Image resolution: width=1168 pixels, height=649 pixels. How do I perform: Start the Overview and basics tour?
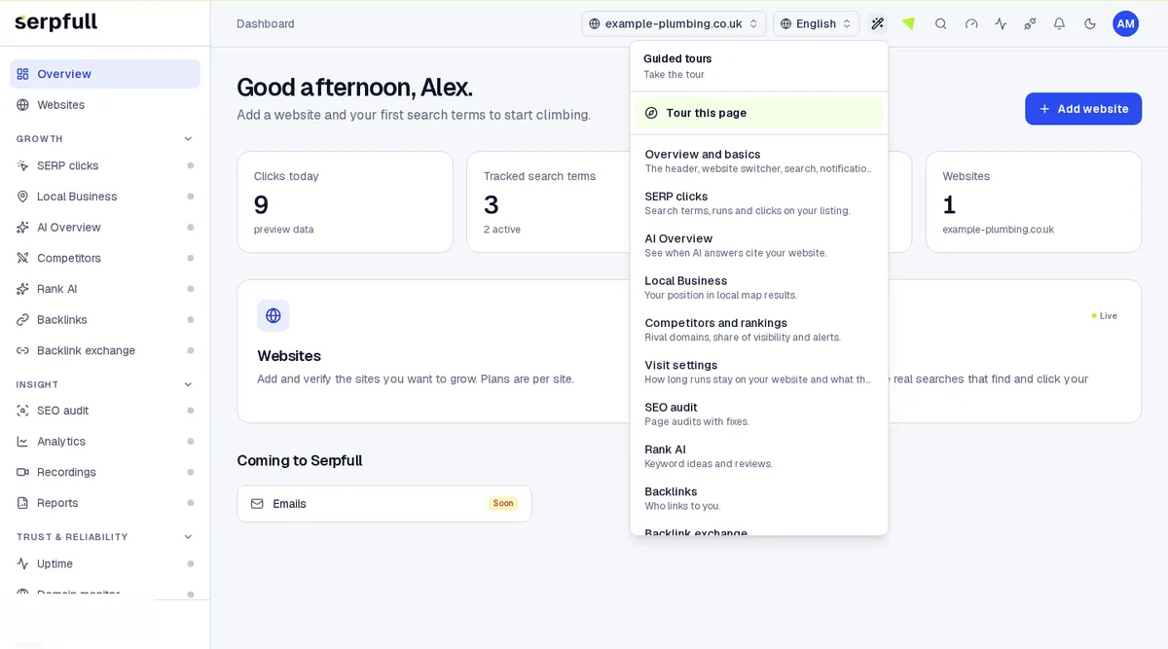tap(759, 162)
